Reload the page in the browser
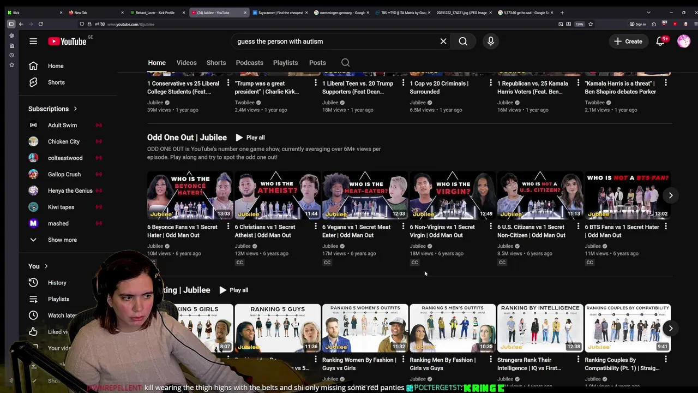 pyautogui.click(x=40, y=24)
